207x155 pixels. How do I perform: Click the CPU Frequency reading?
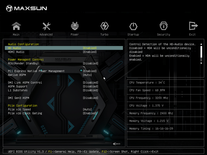tap(149, 98)
